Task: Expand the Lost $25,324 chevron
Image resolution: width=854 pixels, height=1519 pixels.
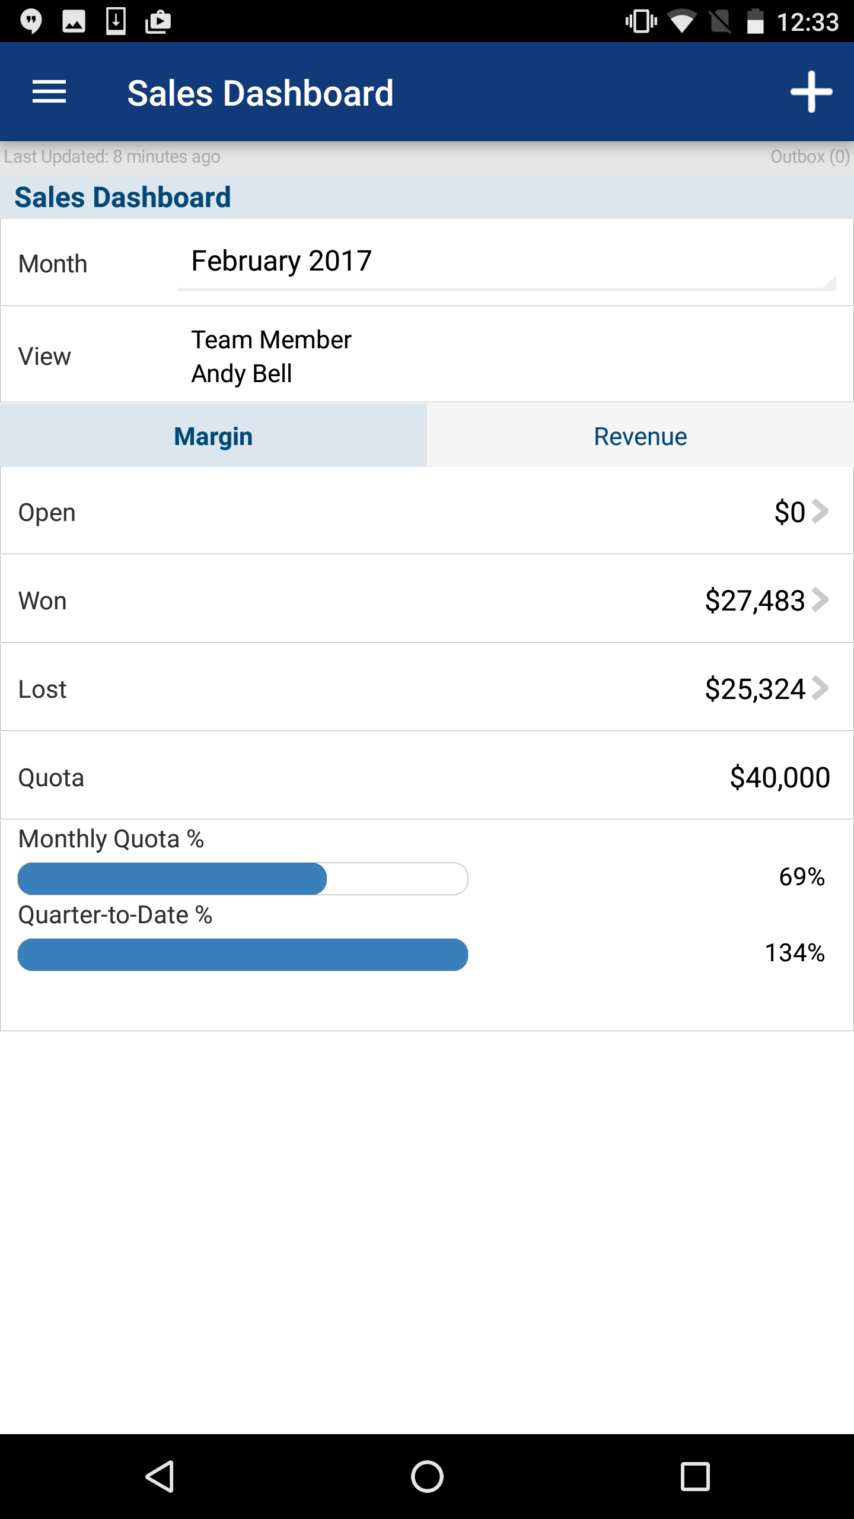Action: [x=821, y=688]
